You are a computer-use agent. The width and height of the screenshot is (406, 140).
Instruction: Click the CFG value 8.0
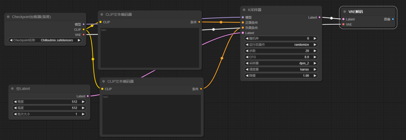coord(306,57)
